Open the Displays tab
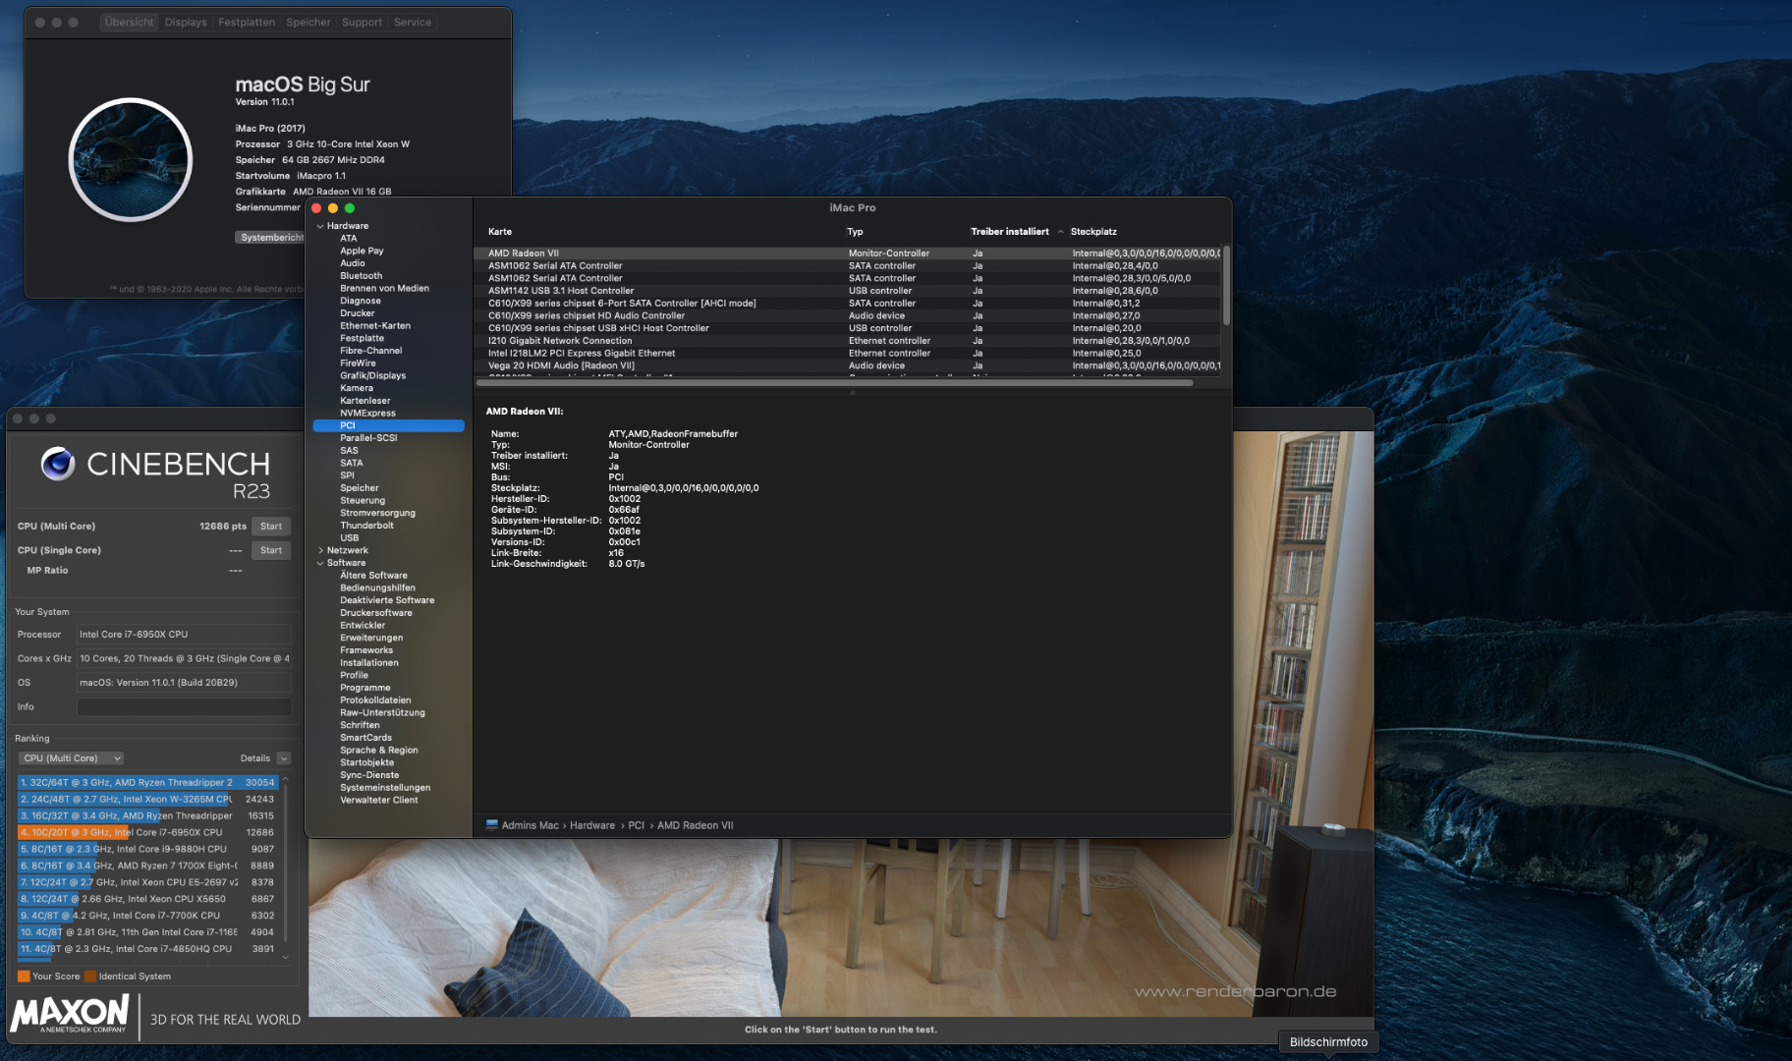 coord(186,23)
